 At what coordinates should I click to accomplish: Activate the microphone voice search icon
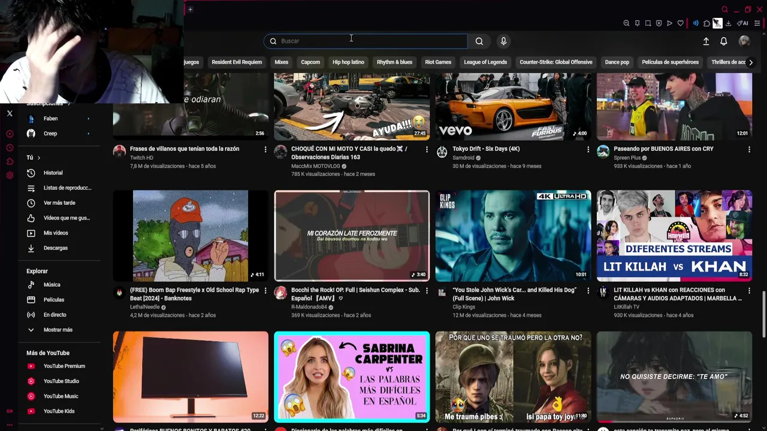(x=503, y=41)
